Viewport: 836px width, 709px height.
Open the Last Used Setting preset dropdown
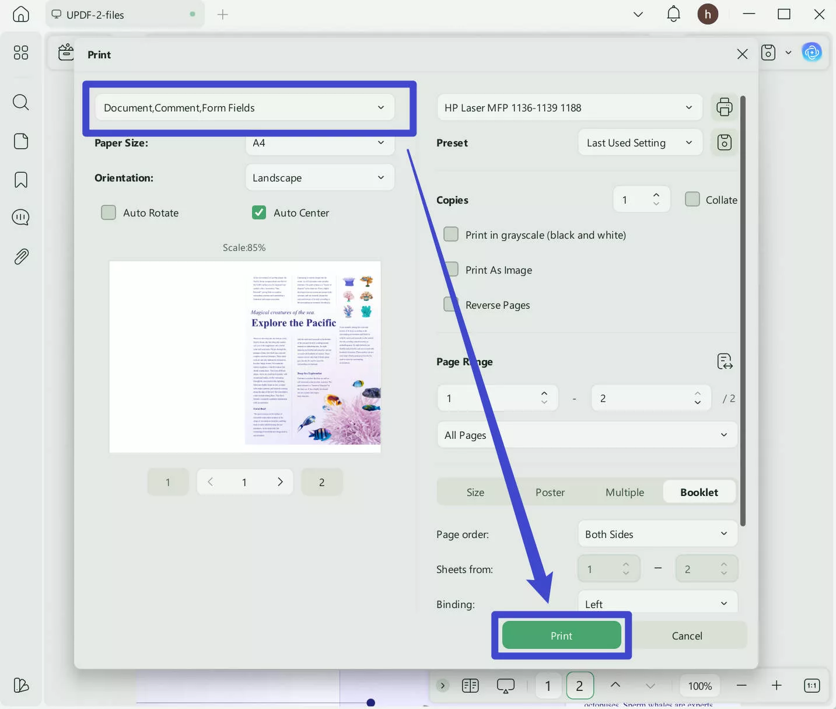(x=641, y=142)
